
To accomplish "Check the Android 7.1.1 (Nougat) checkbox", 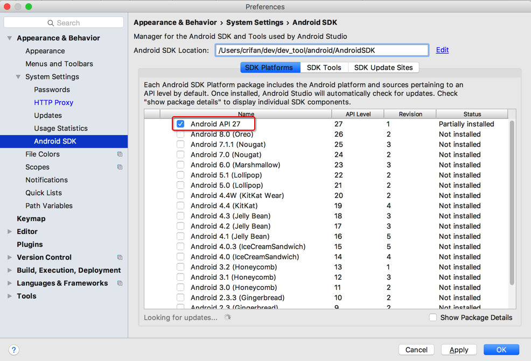I will (180, 145).
